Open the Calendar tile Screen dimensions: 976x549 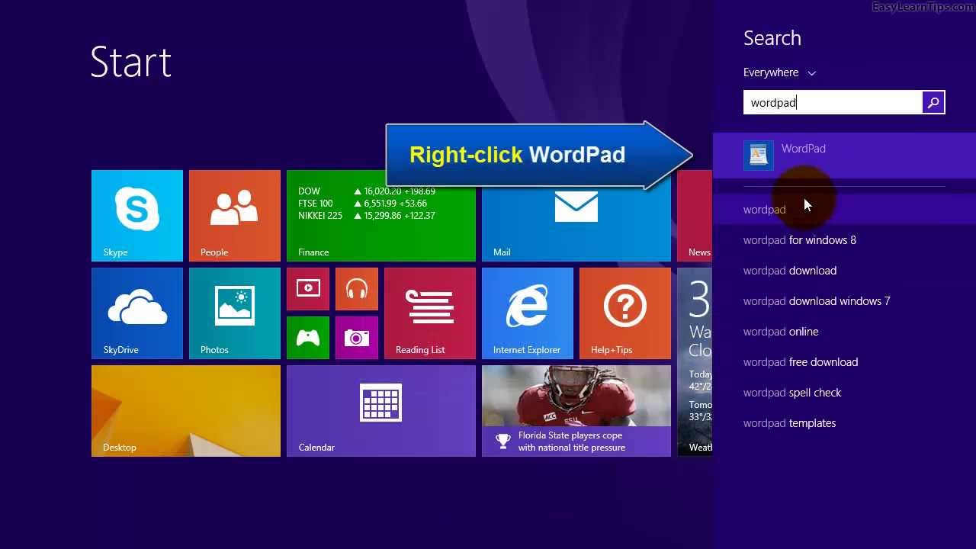(381, 411)
